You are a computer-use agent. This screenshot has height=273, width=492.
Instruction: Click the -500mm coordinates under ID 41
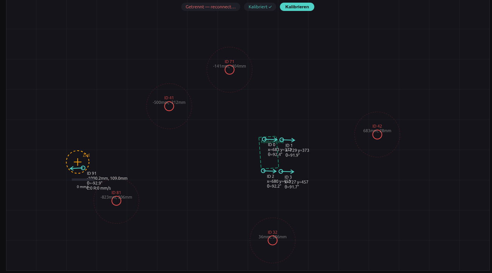[169, 103]
